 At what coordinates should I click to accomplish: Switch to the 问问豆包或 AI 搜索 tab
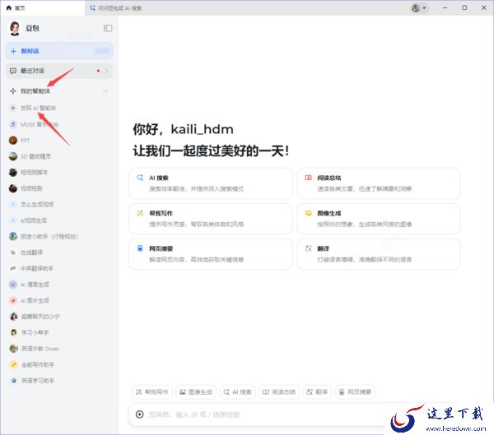[x=116, y=8]
